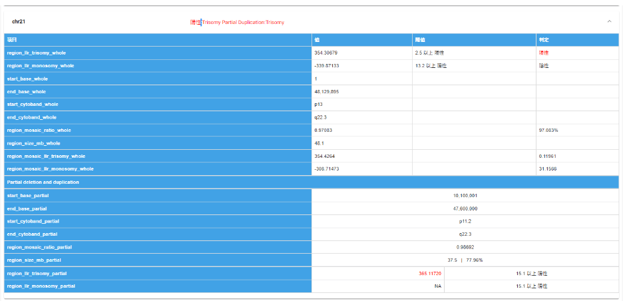Select the start_cytoband_whole value p13

pos(318,105)
